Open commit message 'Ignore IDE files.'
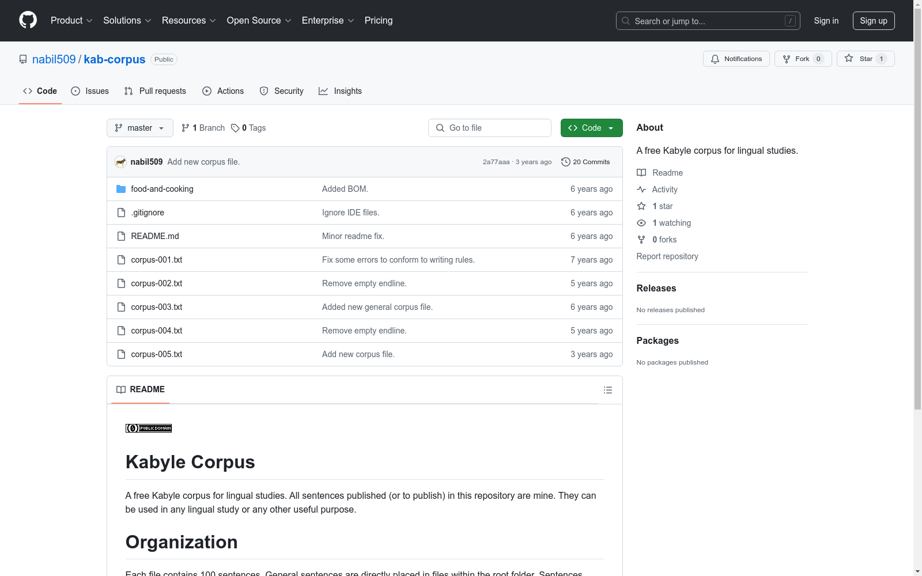Screen dimensions: 922x576 click(350, 213)
